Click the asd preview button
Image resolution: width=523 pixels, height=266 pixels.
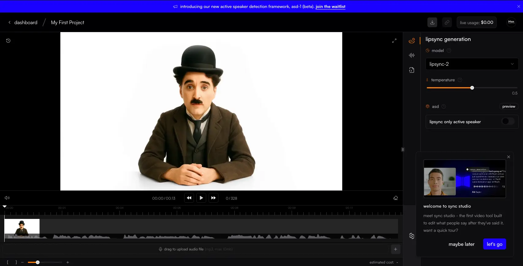coord(509,106)
